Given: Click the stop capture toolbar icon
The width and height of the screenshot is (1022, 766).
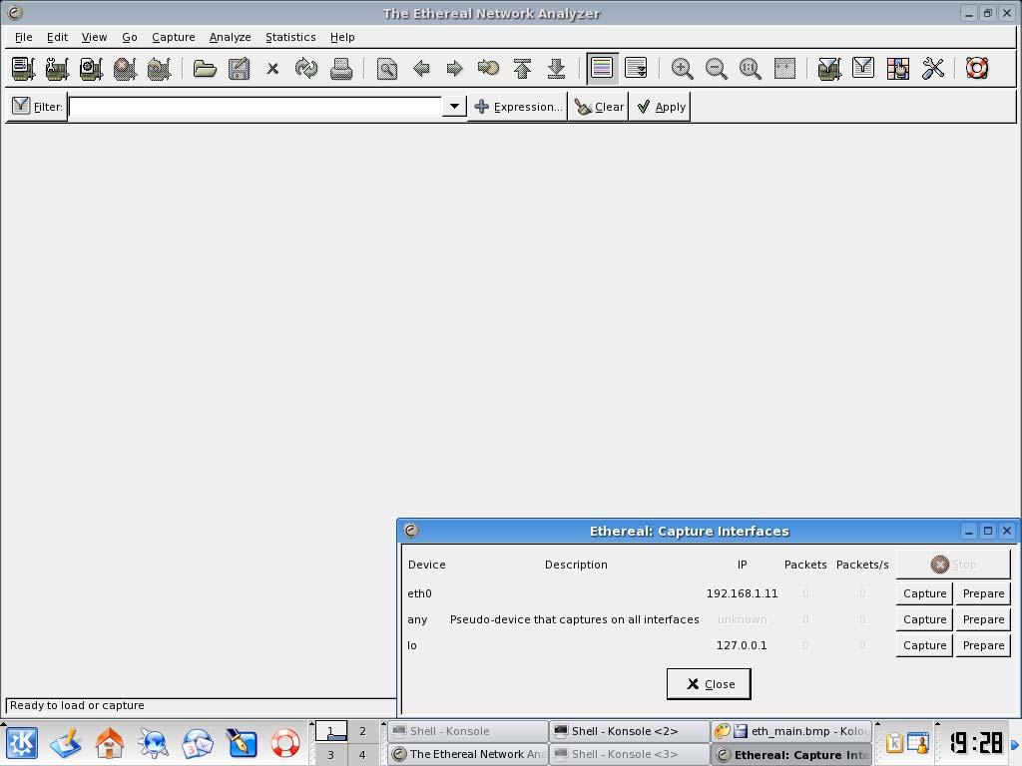Looking at the screenshot, I should click(125, 69).
